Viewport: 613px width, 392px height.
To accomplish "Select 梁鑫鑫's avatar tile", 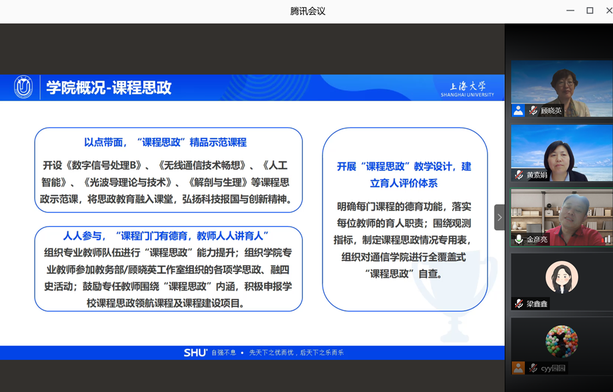I will tap(562, 282).
